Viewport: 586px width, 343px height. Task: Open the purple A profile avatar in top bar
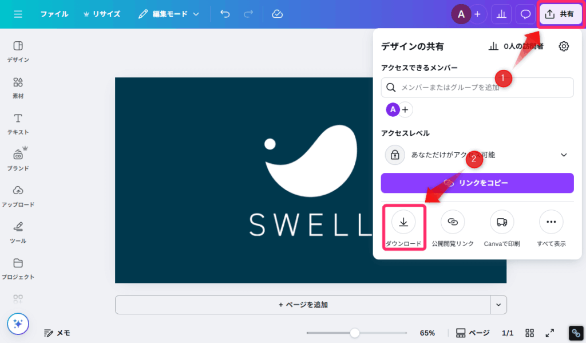461,14
